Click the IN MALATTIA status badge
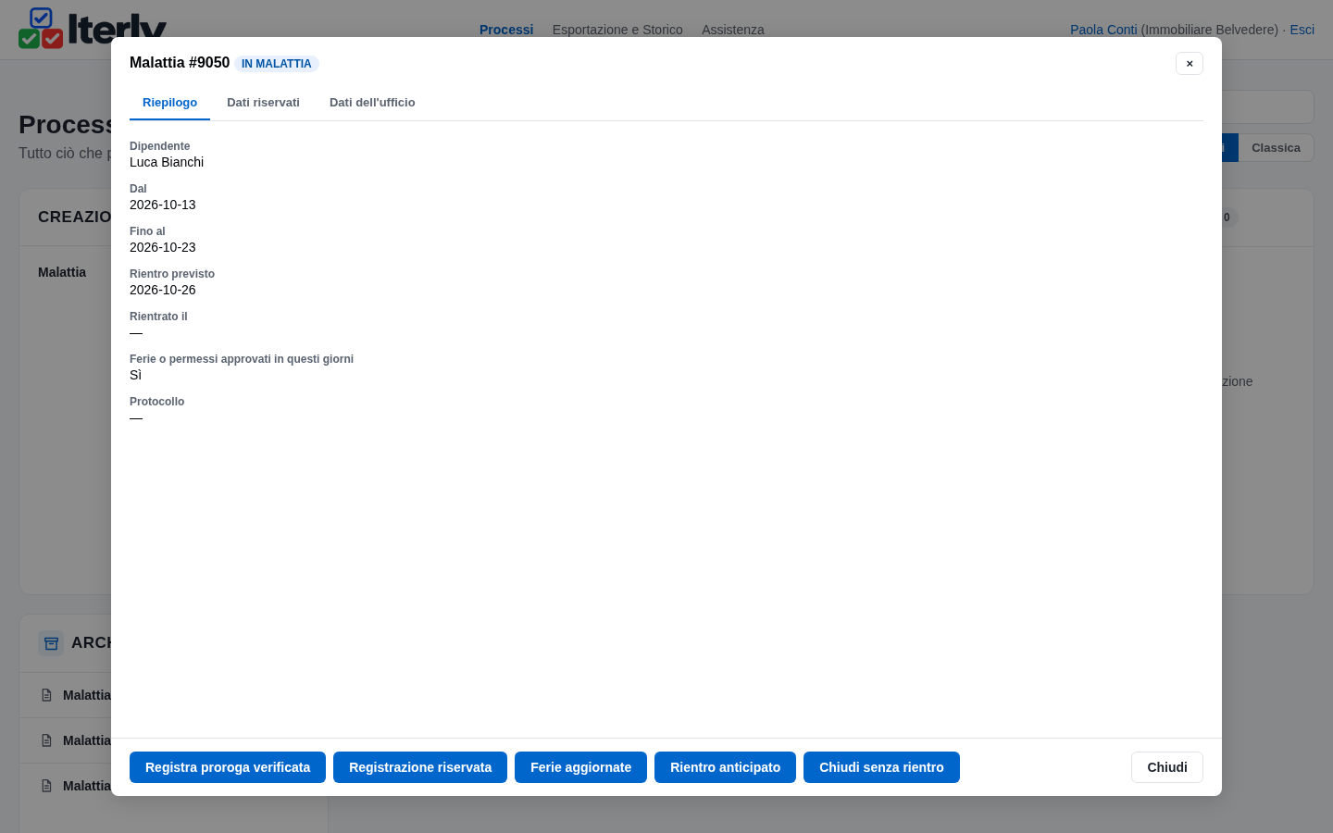This screenshot has height=833, width=1333. coord(277,64)
